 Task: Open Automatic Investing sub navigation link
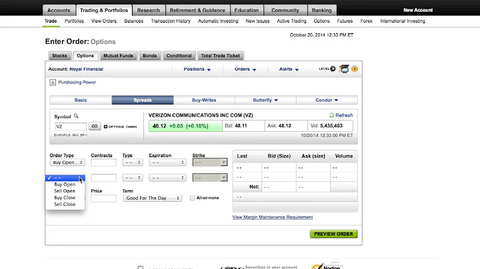pos(218,21)
